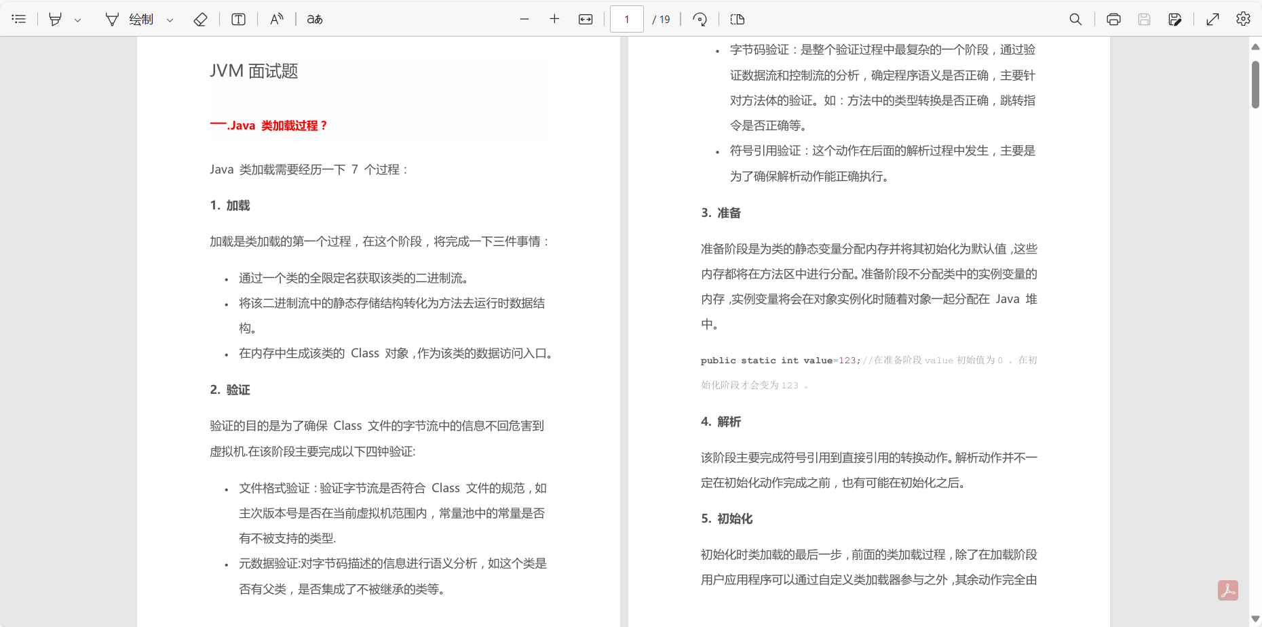The width and height of the screenshot is (1262, 627).
Task: Click the bullet "通过一个类的全限定名获取该类的二进制流。"
Action: (x=353, y=278)
